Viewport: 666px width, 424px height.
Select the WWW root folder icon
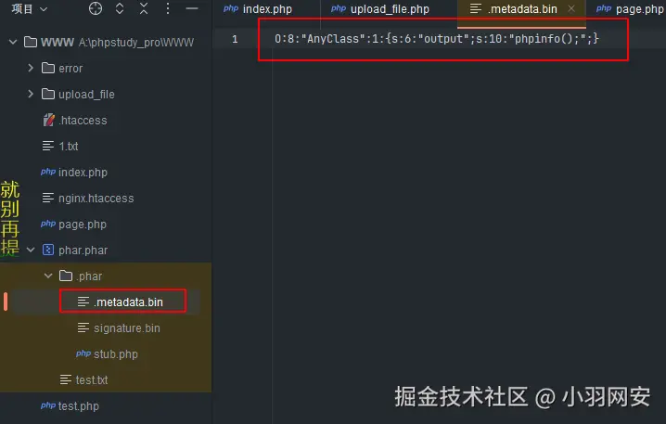pos(31,42)
